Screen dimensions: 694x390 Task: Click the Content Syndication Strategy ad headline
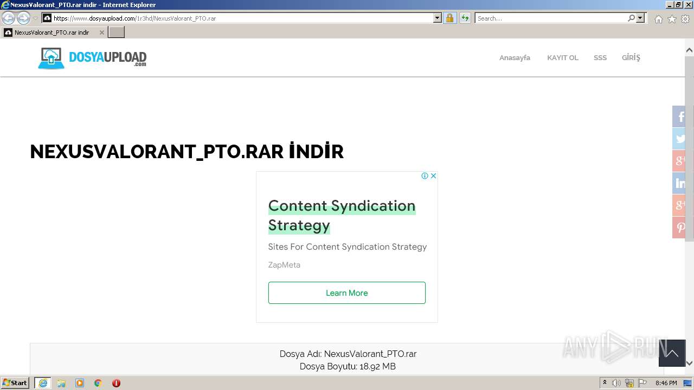342,215
